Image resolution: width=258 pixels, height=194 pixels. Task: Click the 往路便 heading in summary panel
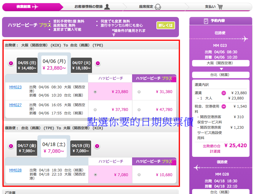[220, 33]
